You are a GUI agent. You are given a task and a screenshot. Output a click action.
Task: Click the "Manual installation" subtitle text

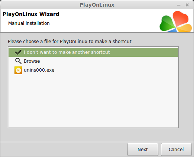pyautogui.click(x=29, y=23)
